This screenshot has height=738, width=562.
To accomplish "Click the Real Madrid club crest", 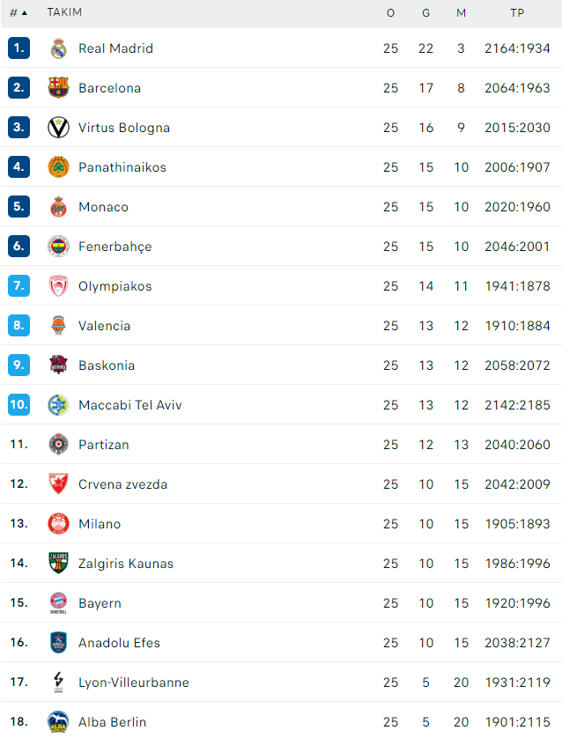I will [x=58, y=48].
